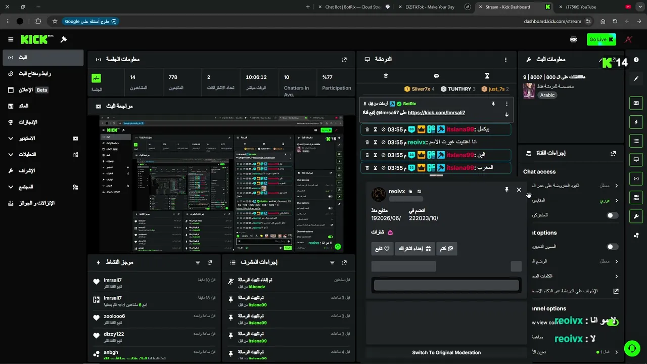Expand the التحليلات sidebar section

[43, 155]
